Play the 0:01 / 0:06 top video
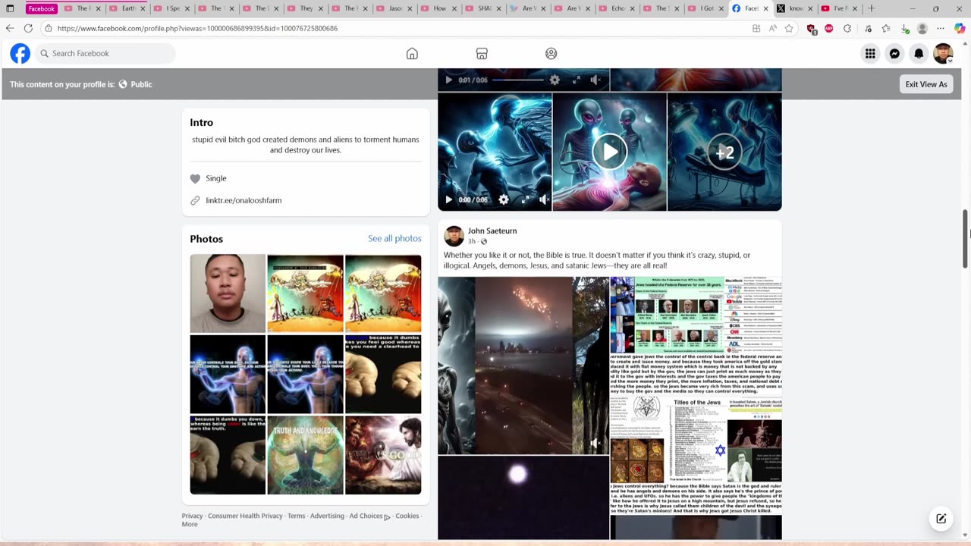 coord(448,80)
